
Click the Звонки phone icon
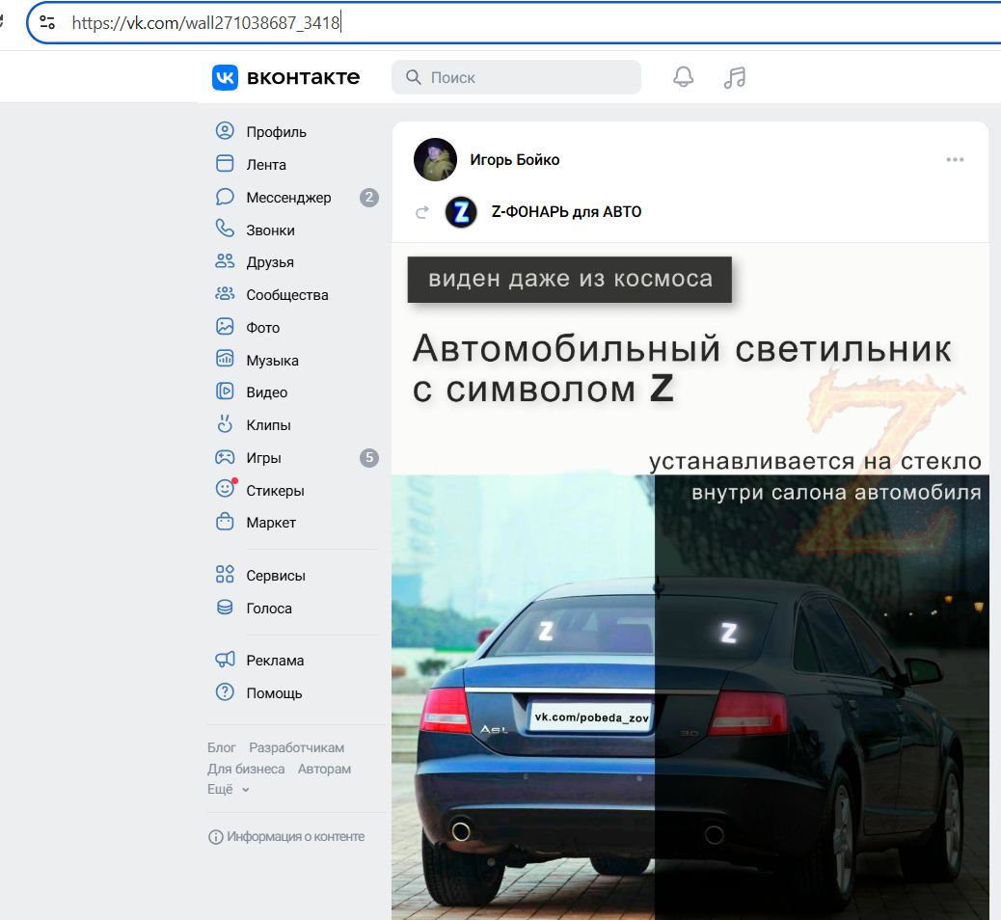225,229
